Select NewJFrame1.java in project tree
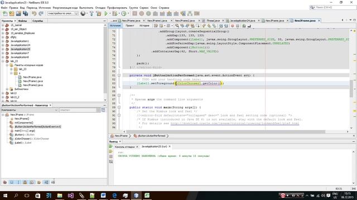 (x=33, y=81)
